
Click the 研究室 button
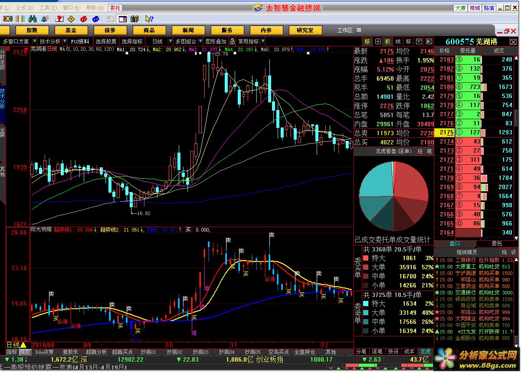point(305,30)
